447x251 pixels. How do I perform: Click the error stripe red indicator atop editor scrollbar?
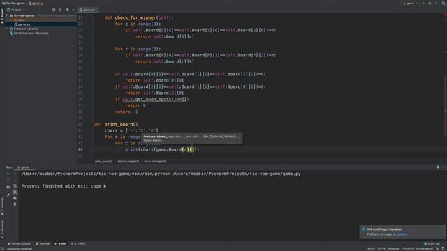[446, 15]
